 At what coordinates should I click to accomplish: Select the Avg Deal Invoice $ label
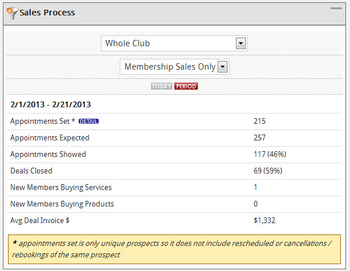coord(40,220)
